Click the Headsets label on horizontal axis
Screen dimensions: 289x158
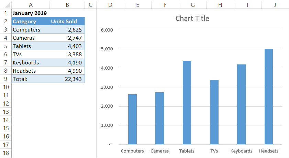(x=269, y=151)
